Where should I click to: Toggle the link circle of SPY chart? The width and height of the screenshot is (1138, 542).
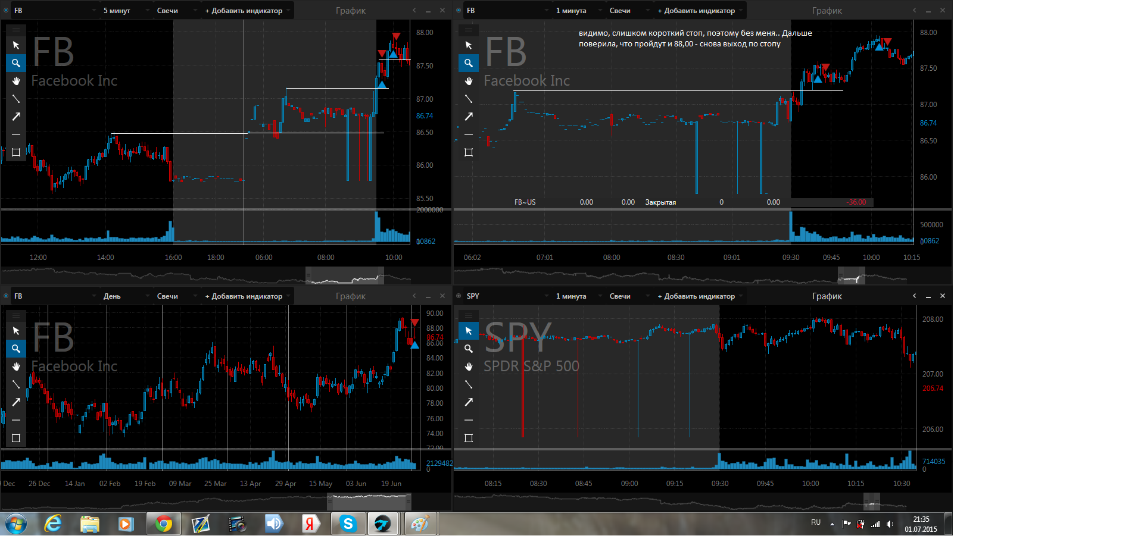[x=459, y=296]
